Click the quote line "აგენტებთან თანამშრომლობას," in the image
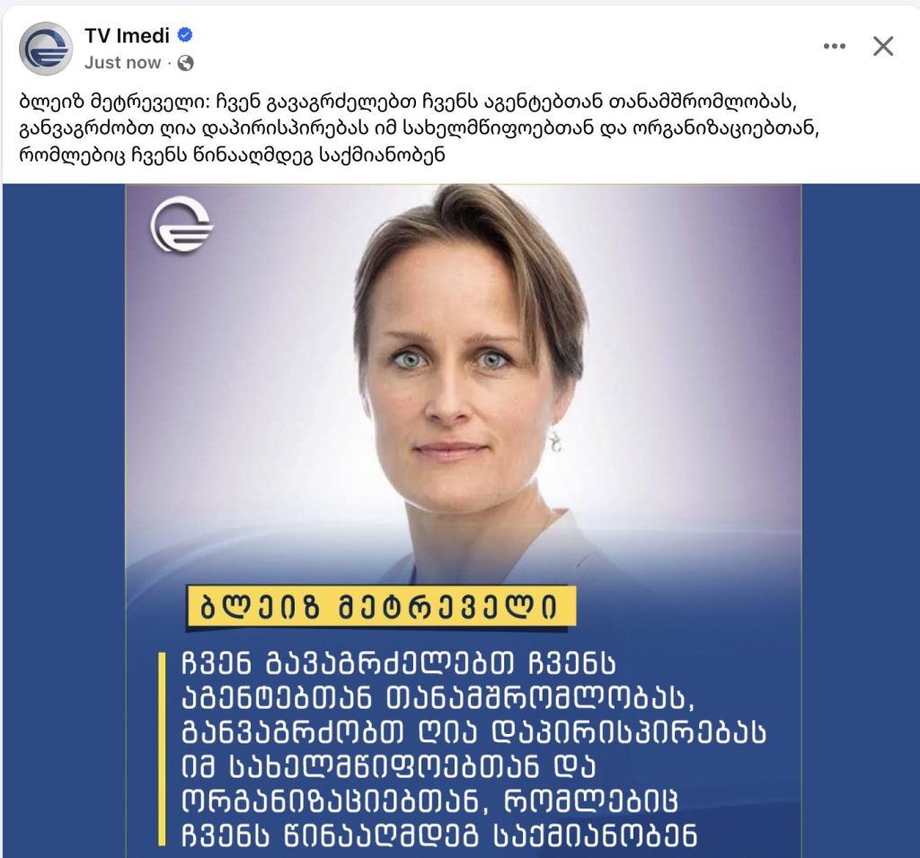The width and height of the screenshot is (920, 858). coord(438,698)
